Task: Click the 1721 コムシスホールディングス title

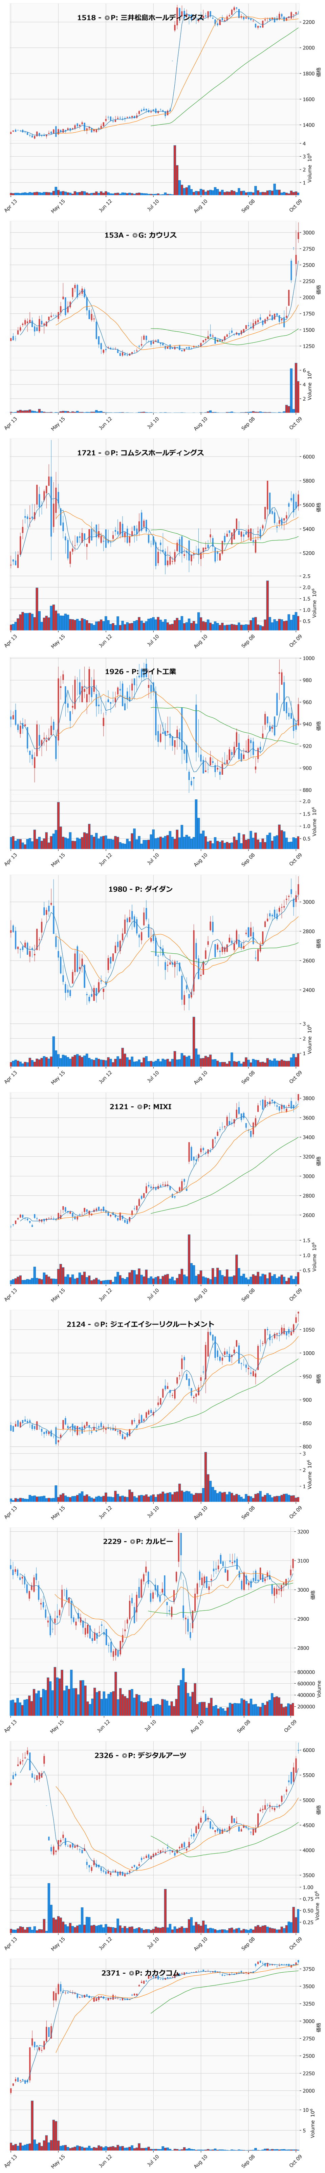Action: [x=140, y=453]
